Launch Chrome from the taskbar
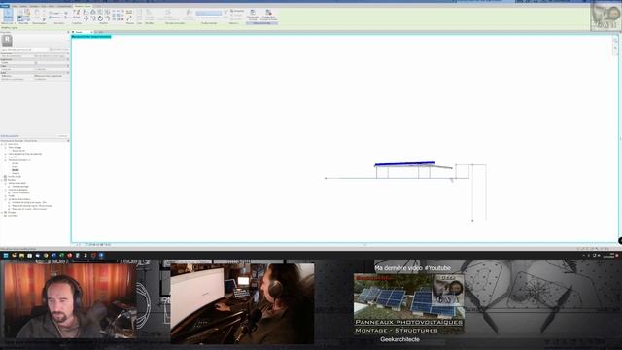This screenshot has width=622, height=350. (46, 255)
